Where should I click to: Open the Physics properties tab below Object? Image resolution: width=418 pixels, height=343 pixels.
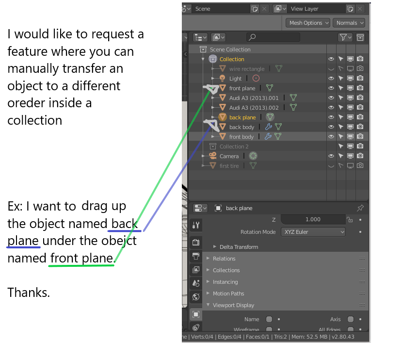pyautogui.click(x=196, y=327)
